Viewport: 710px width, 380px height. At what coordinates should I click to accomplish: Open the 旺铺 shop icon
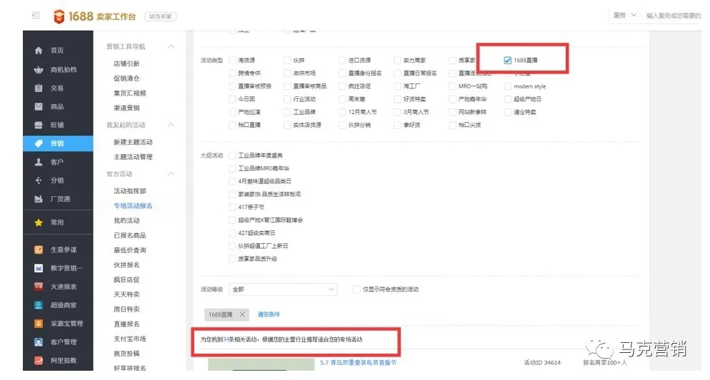[x=39, y=125]
